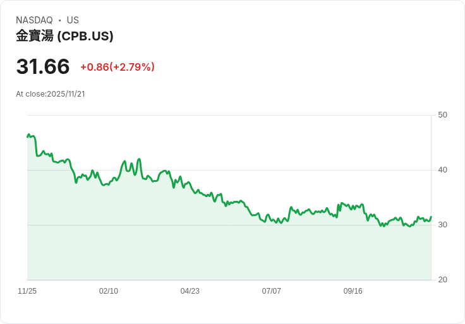Click the NASDAQ exchange label
Viewport: 465px width, 324px height.
[34, 20]
